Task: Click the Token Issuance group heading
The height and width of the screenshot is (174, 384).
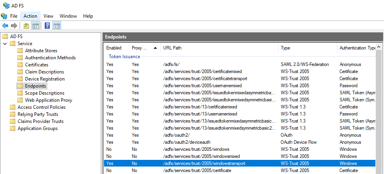Action: coord(124,57)
